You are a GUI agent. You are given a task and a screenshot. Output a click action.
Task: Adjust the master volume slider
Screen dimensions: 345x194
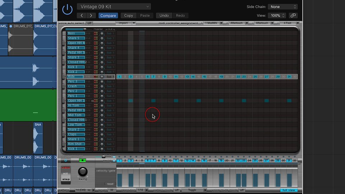point(85,29)
